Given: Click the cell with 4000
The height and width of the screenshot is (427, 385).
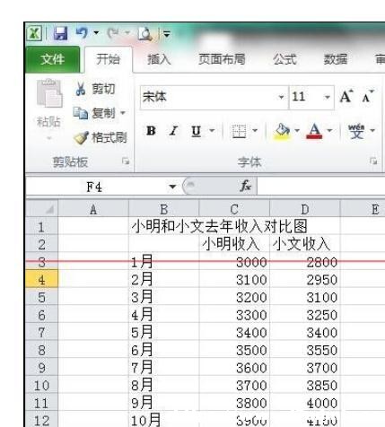Looking at the screenshot, I should 305,403.
